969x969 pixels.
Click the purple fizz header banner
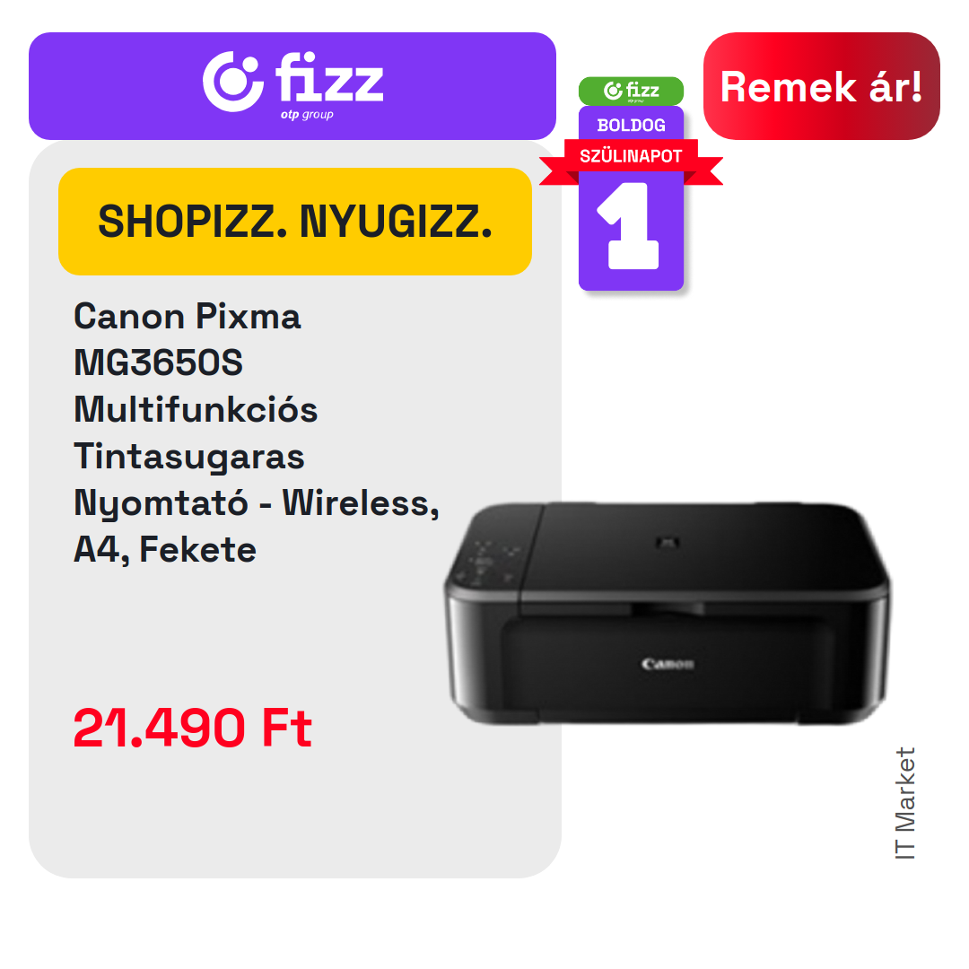[292, 86]
